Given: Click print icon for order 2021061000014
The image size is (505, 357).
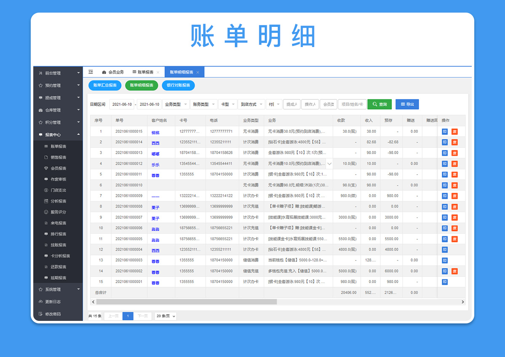Looking at the screenshot, I should [445, 142].
